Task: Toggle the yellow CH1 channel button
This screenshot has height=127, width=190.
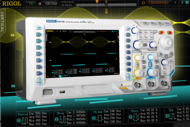Action: click(137, 64)
